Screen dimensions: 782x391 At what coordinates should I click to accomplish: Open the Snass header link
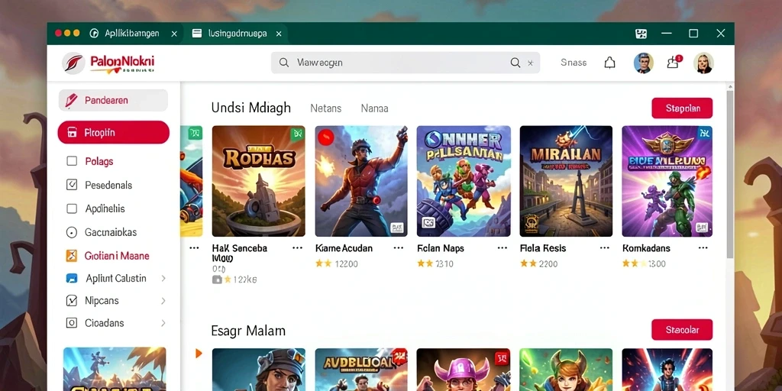574,63
